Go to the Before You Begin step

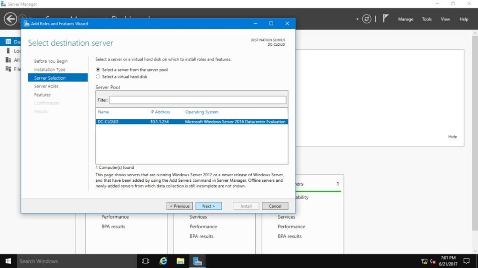pyautogui.click(x=51, y=61)
